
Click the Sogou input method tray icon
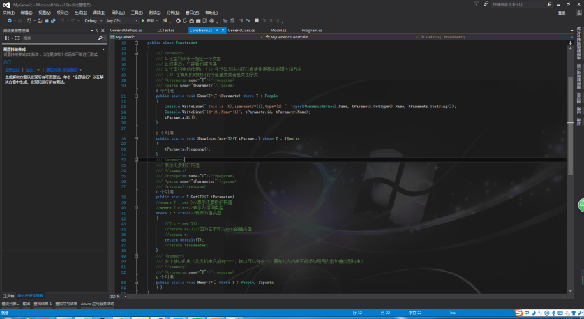[518, 312]
